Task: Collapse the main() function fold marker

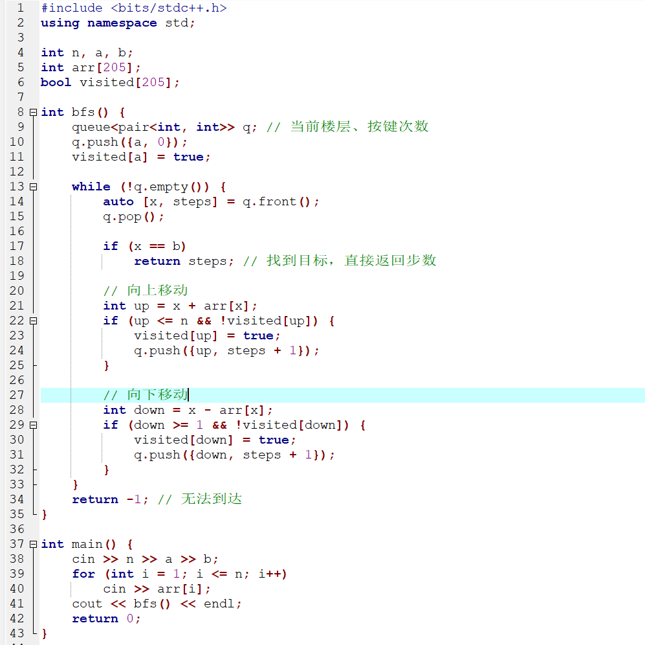Action: click(33, 544)
